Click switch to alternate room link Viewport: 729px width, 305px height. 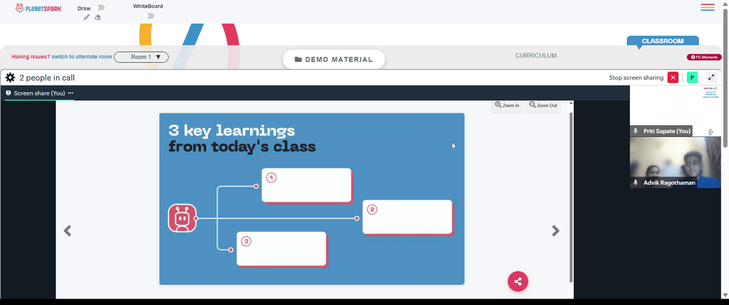(x=82, y=57)
